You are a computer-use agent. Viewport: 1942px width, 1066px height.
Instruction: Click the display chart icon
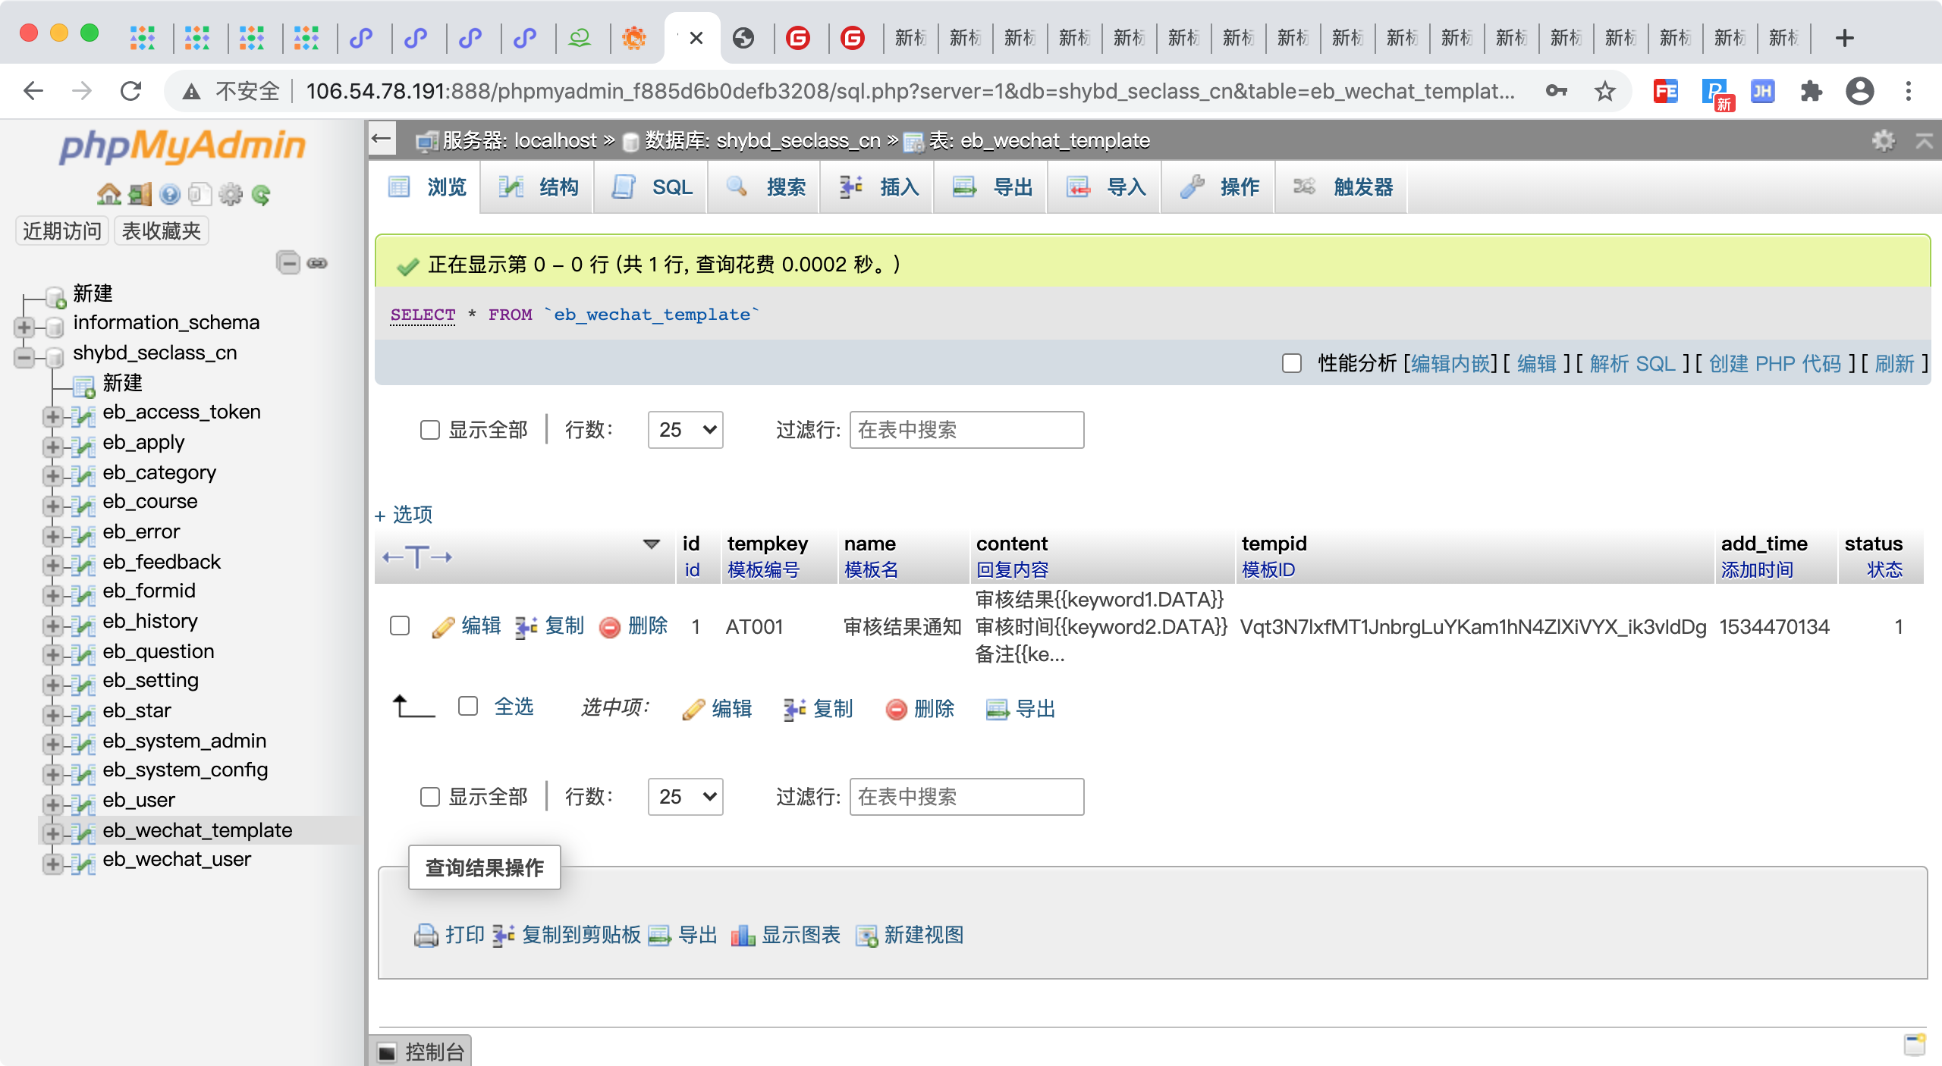(x=743, y=936)
